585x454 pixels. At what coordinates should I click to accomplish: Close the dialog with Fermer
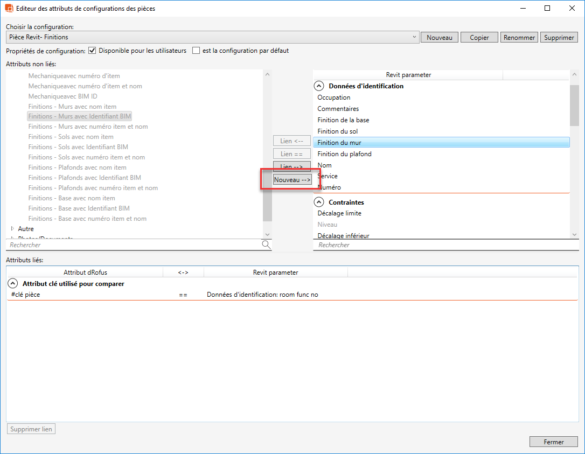(553, 442)
